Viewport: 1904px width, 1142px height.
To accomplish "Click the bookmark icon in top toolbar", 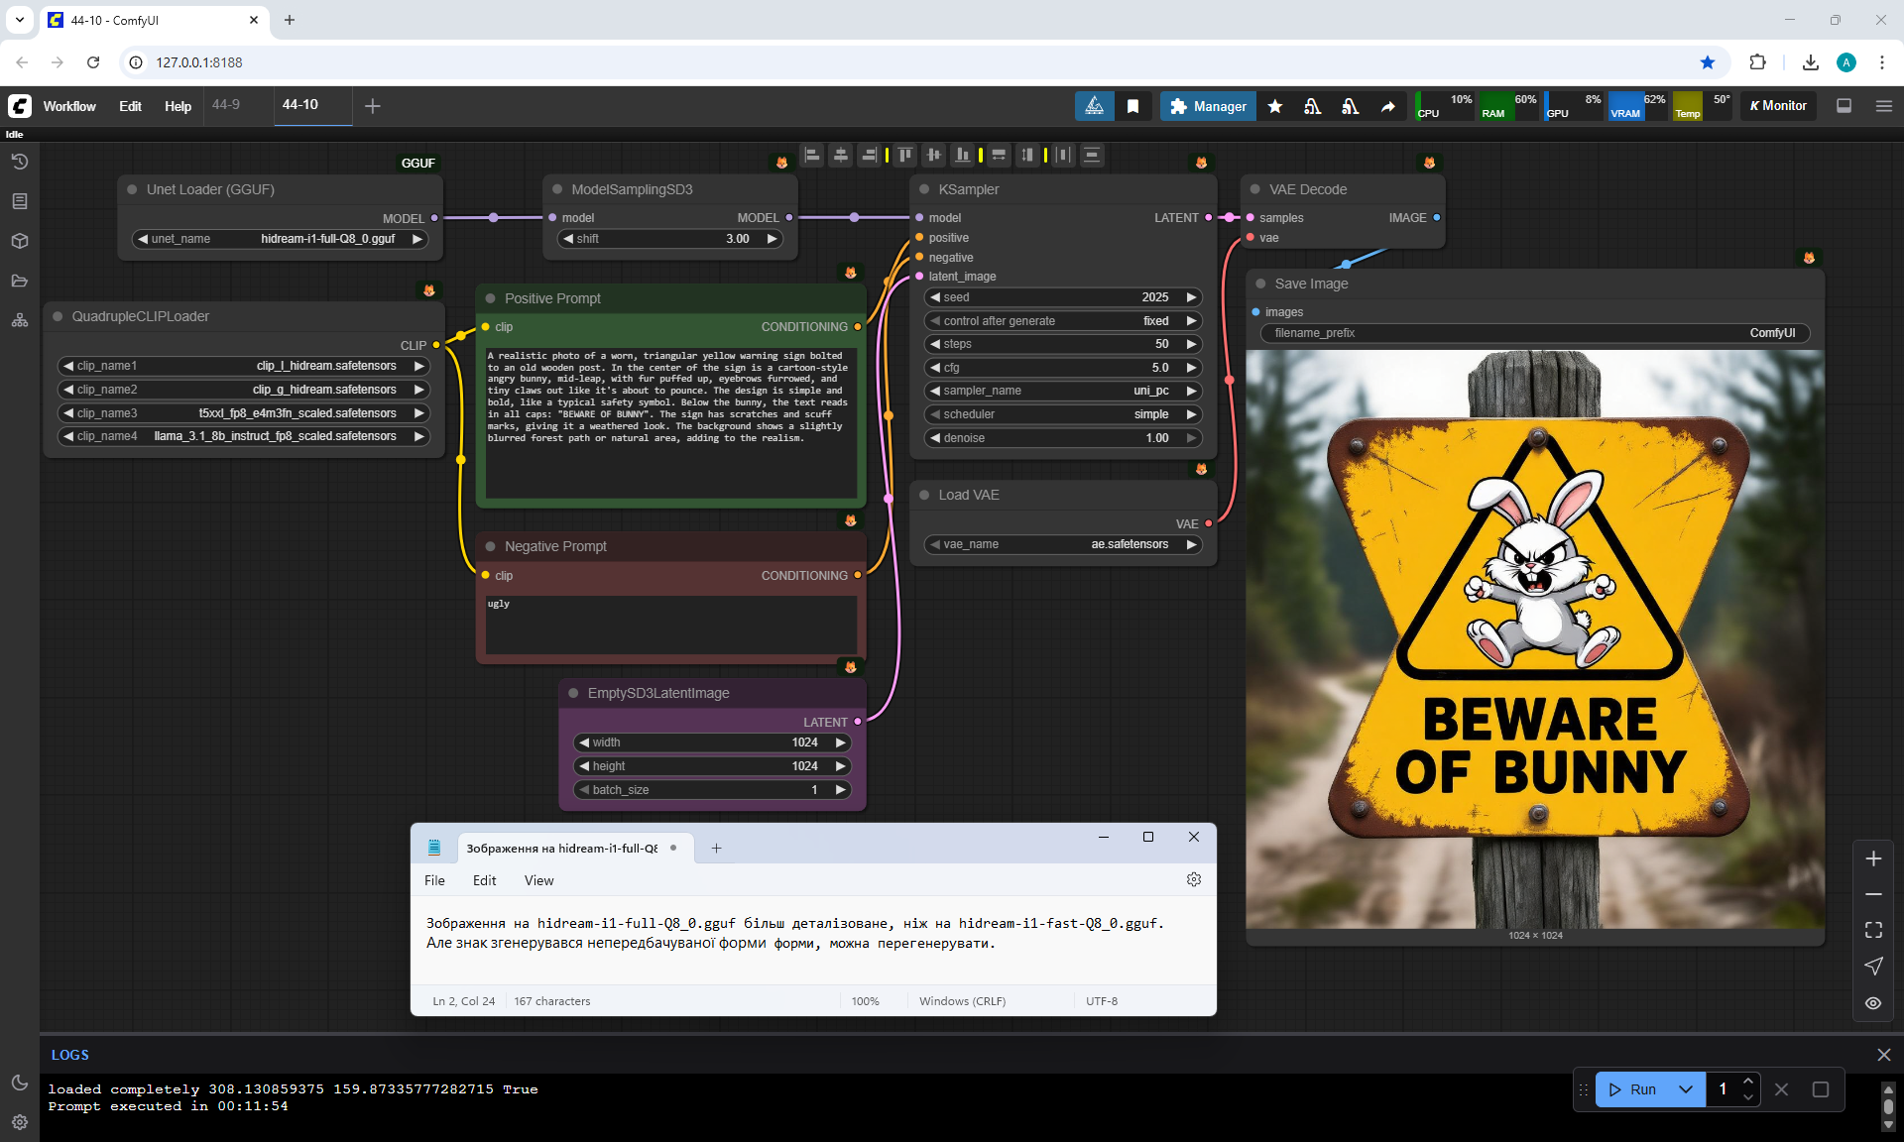I will 1132,106.
